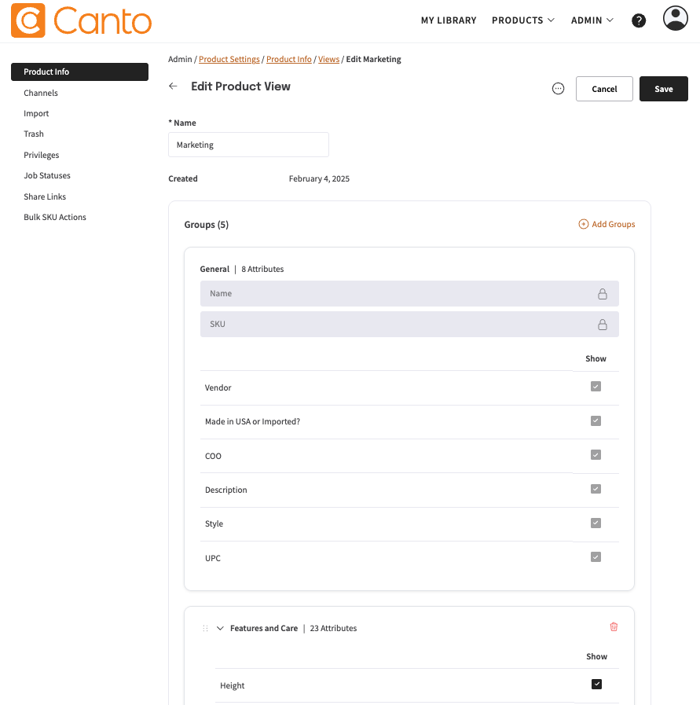Screen dimensions: 700x705
Task: Click the 'UPC' attribute label
Action: (213, 558)
